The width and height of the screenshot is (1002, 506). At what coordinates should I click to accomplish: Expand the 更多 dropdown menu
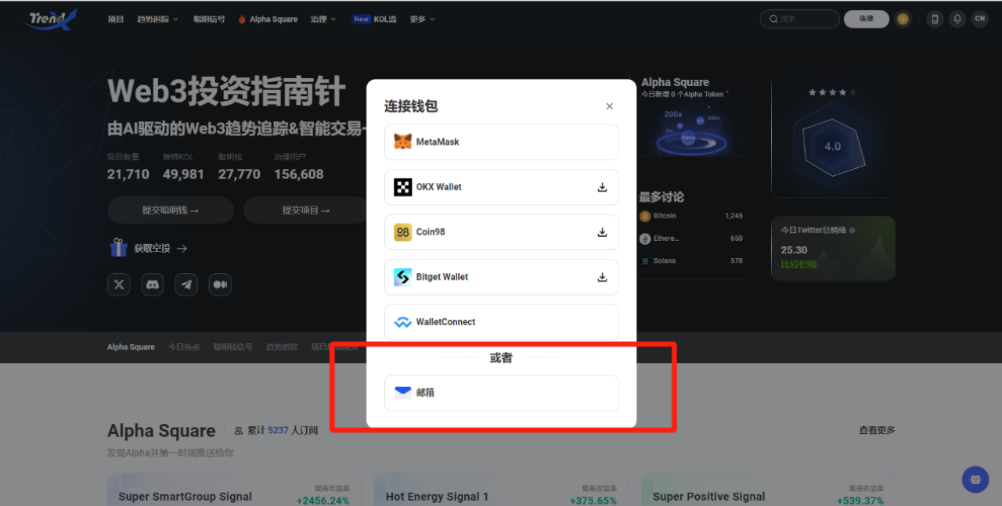423,19
